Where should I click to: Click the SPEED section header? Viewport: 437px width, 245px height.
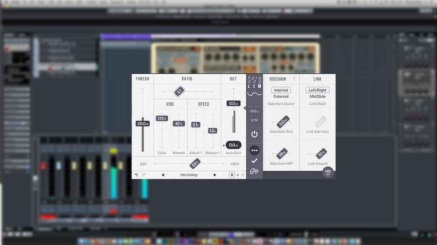coord(204,104)
